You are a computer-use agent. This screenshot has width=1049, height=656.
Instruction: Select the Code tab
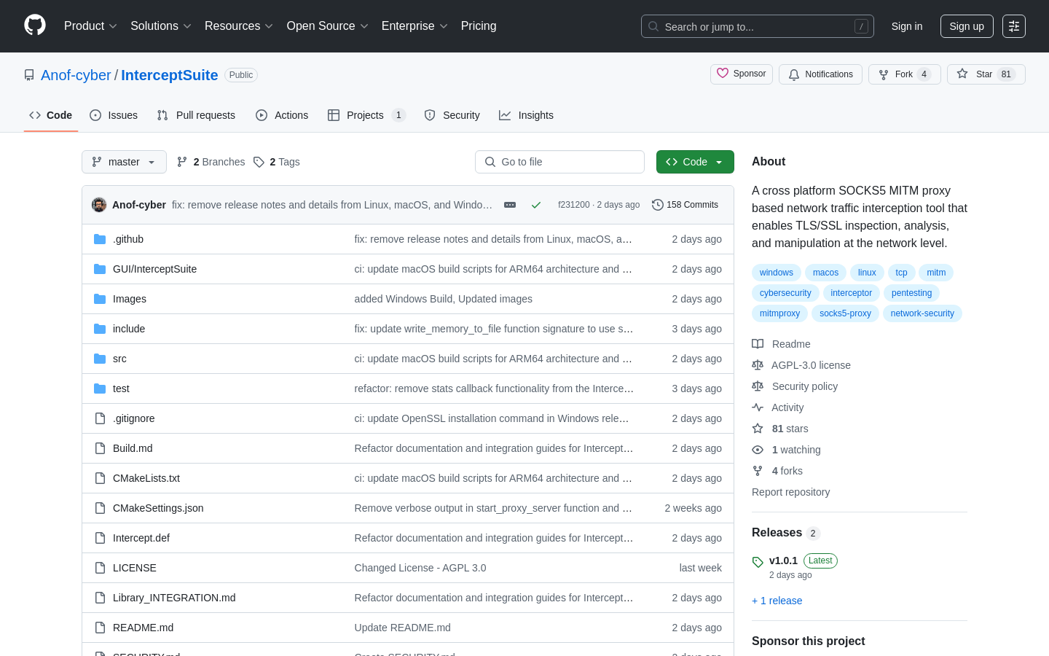(x=51, y=115)
